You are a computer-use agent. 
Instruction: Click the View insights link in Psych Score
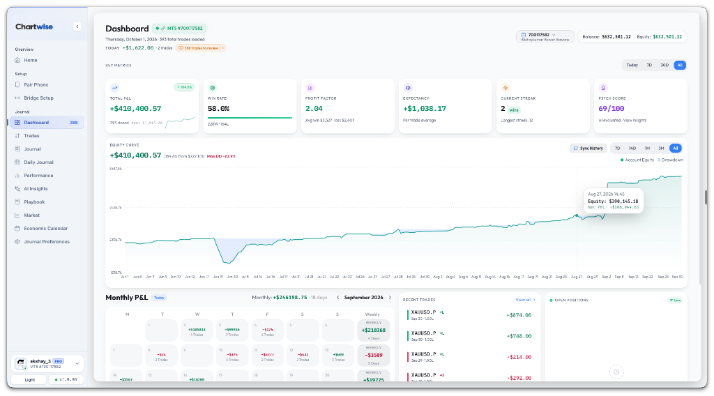click(x=635, y=121)
